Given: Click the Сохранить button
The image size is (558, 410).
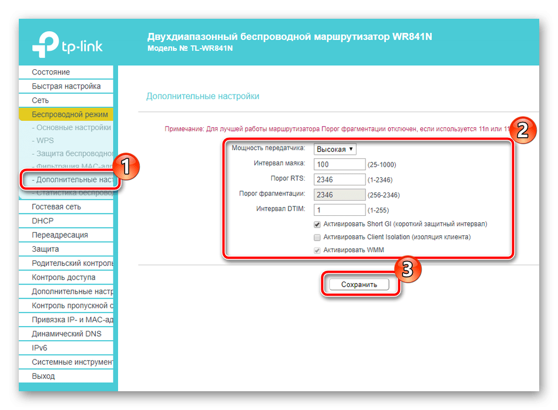Looking at the screenshot, I should coord(358,284).
